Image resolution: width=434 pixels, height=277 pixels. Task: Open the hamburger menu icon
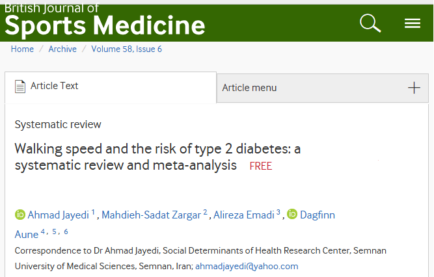[x=413, y=23]
